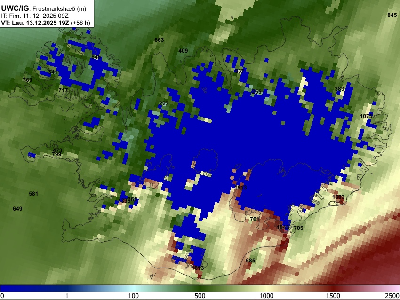Screen dimensions: 400x300
Task: Click the map value '1503'
Action: tap(338, 197)
